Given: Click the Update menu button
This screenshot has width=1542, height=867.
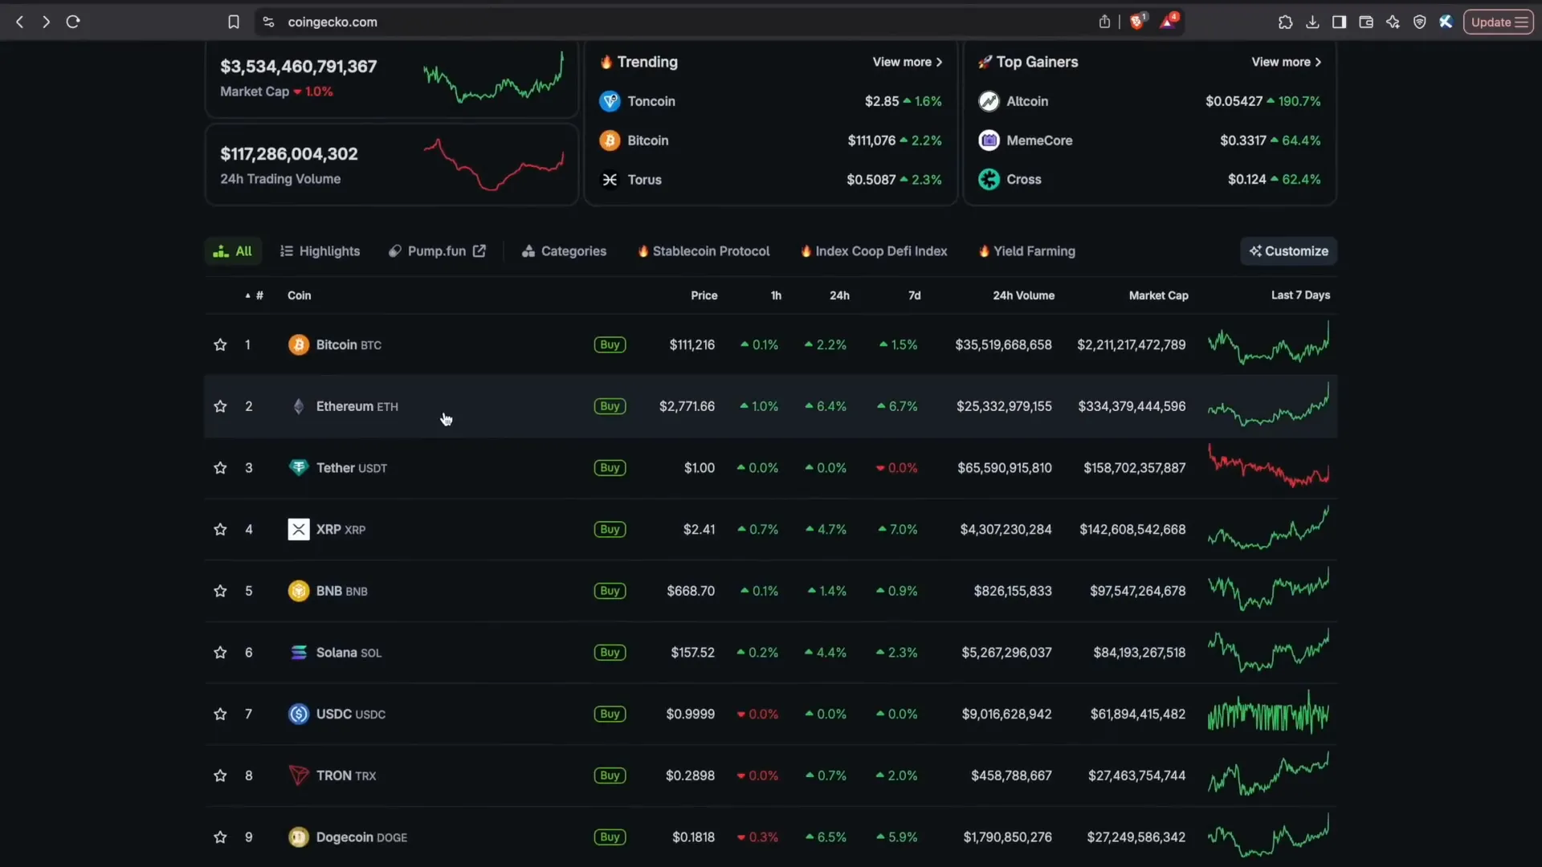Looking at the screenshot, I should tap(1498, 22).
